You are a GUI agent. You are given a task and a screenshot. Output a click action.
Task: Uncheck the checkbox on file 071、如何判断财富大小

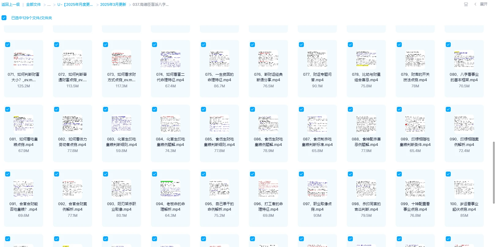(x=8, y=45)
